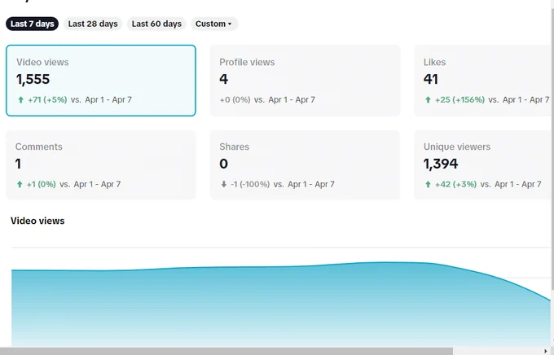This screenshot has width=554, height=355.
Task: Click the 41 likes value
Action: tap(431, 79)
